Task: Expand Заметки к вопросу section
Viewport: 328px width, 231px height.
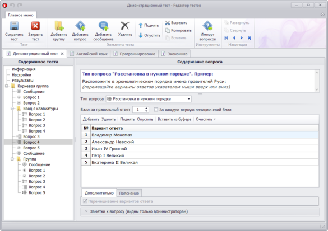Action: [86, 211]
